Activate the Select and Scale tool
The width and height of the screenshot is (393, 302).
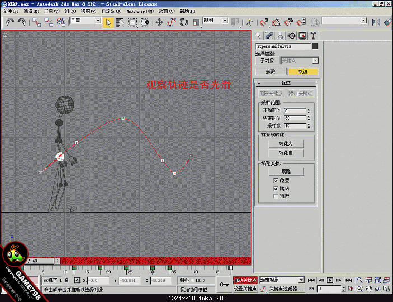click(196, 22)
